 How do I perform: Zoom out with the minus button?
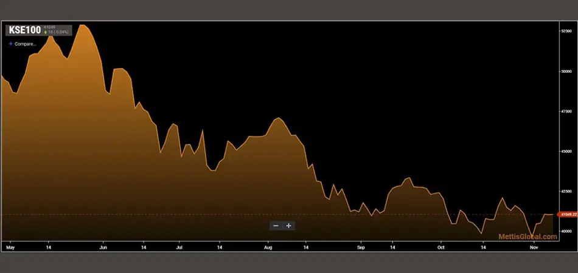coord(276,226)
